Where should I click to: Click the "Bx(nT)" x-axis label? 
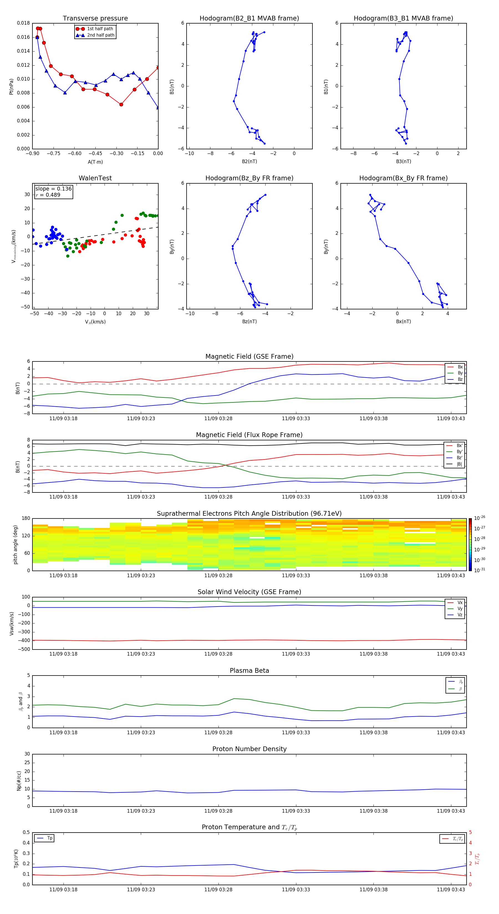403,322
